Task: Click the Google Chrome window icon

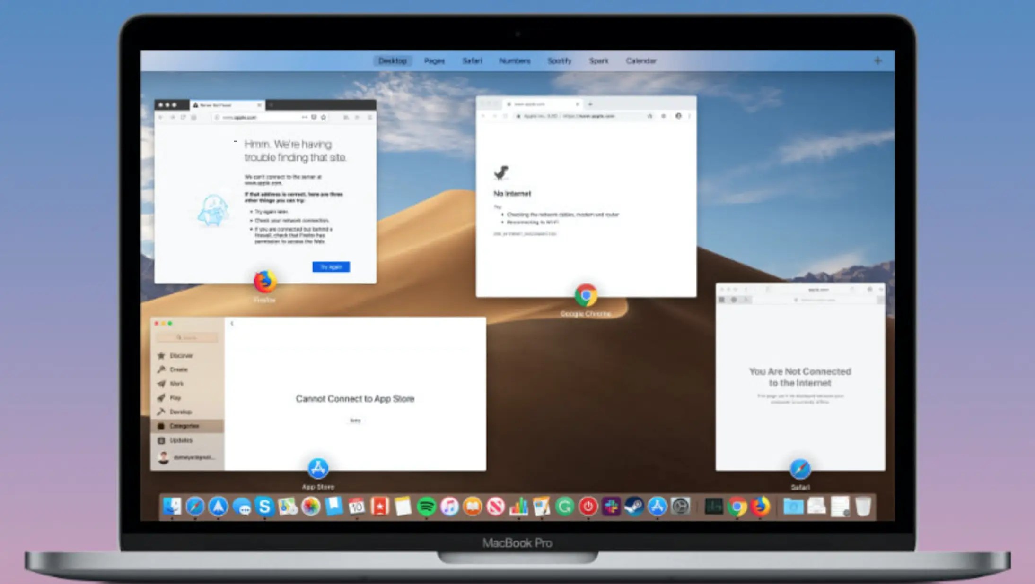Action: [586, 295]
